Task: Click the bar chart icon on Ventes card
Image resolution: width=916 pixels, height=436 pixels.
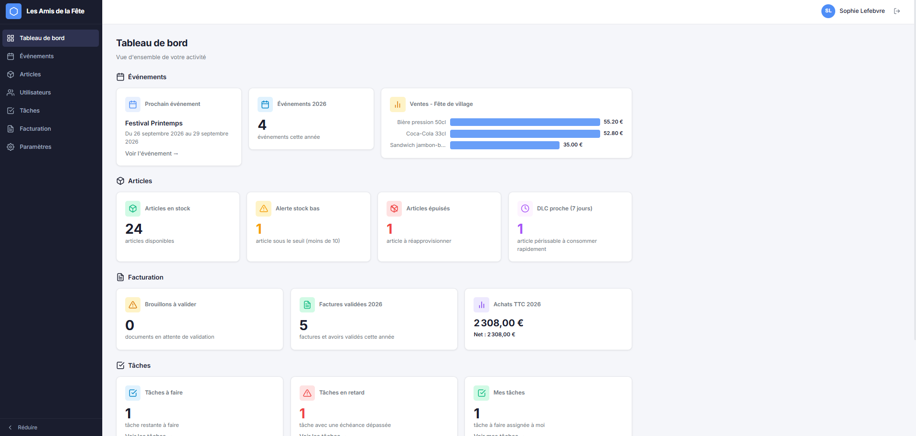Action: pos(398,104)
